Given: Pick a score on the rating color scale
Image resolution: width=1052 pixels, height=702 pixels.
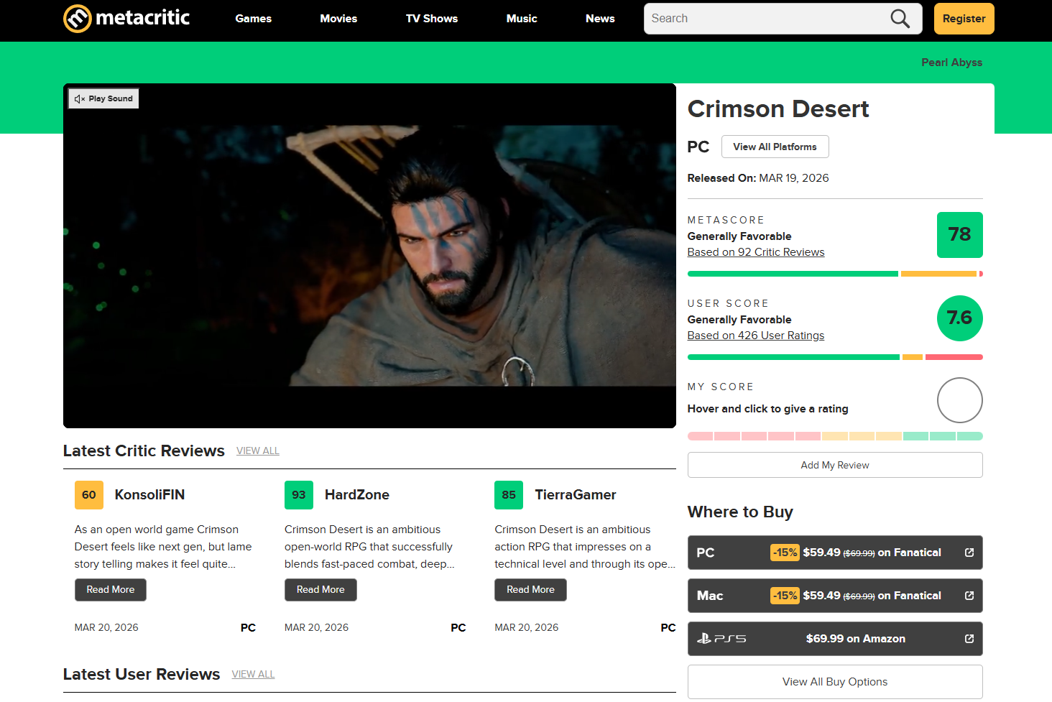Looking at the screenshot, I should pyautogui.click(x=835, y=436).
